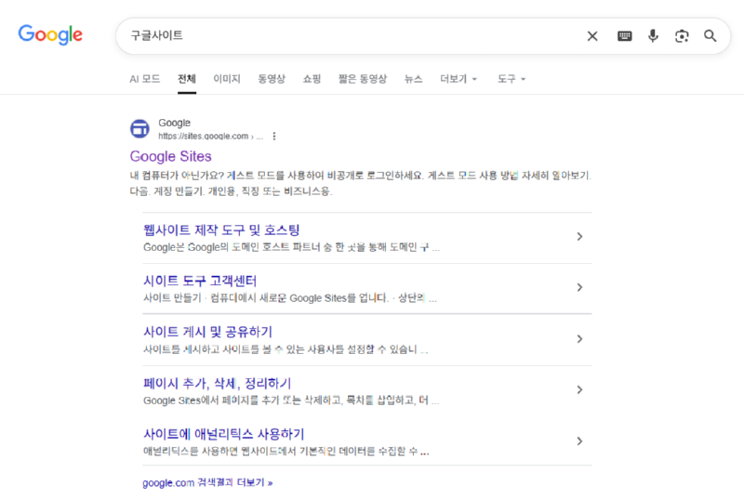Click chevron on 페이시 추가 row
The image size is (744, 499).
(579, 389)
